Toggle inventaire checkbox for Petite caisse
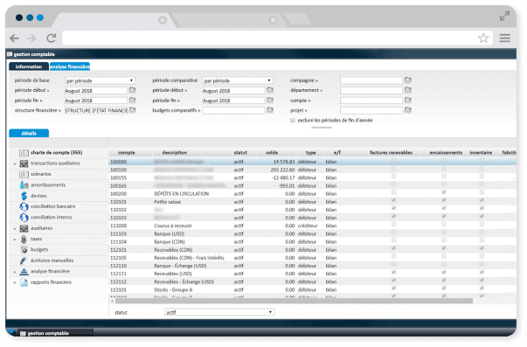This screenshot has width=527, height=347. pyautogui.click(x=482, y=200)
